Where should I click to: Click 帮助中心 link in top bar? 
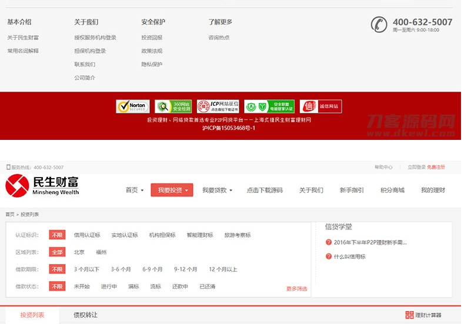pyautogui.click(x=383, y=167)
